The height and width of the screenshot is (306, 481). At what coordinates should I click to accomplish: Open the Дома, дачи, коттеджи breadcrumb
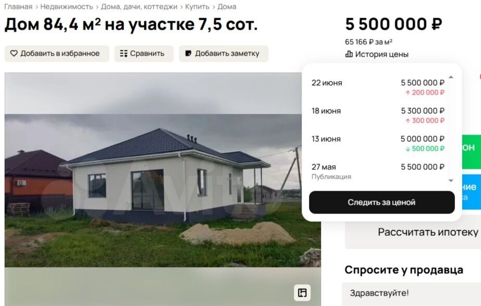(x=139, y=7)
